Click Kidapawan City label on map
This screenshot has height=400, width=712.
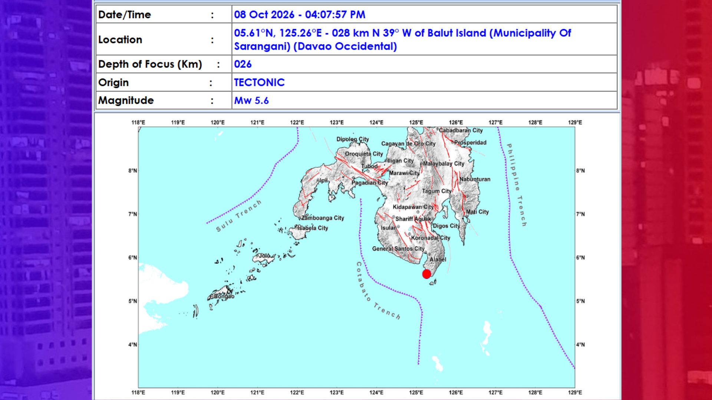[413, 207]
